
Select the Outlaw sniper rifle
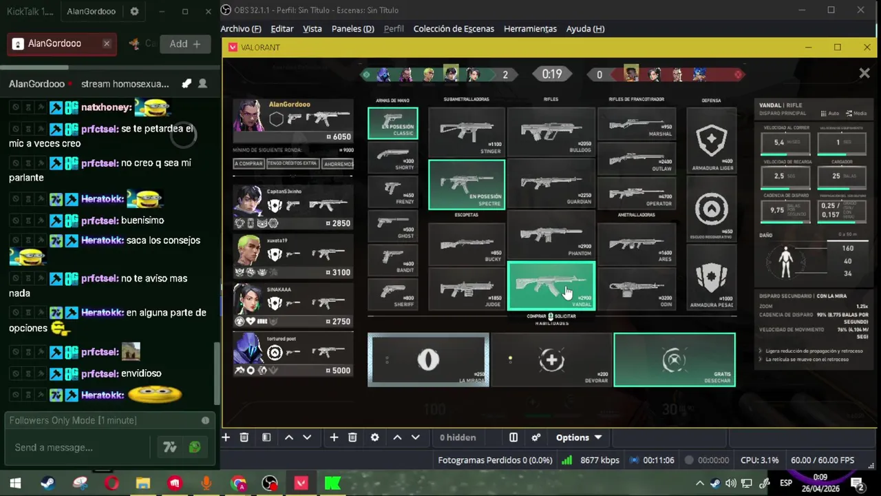coord(637,158)
